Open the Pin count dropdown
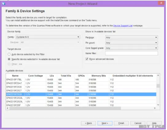 [x=131, y=43]
